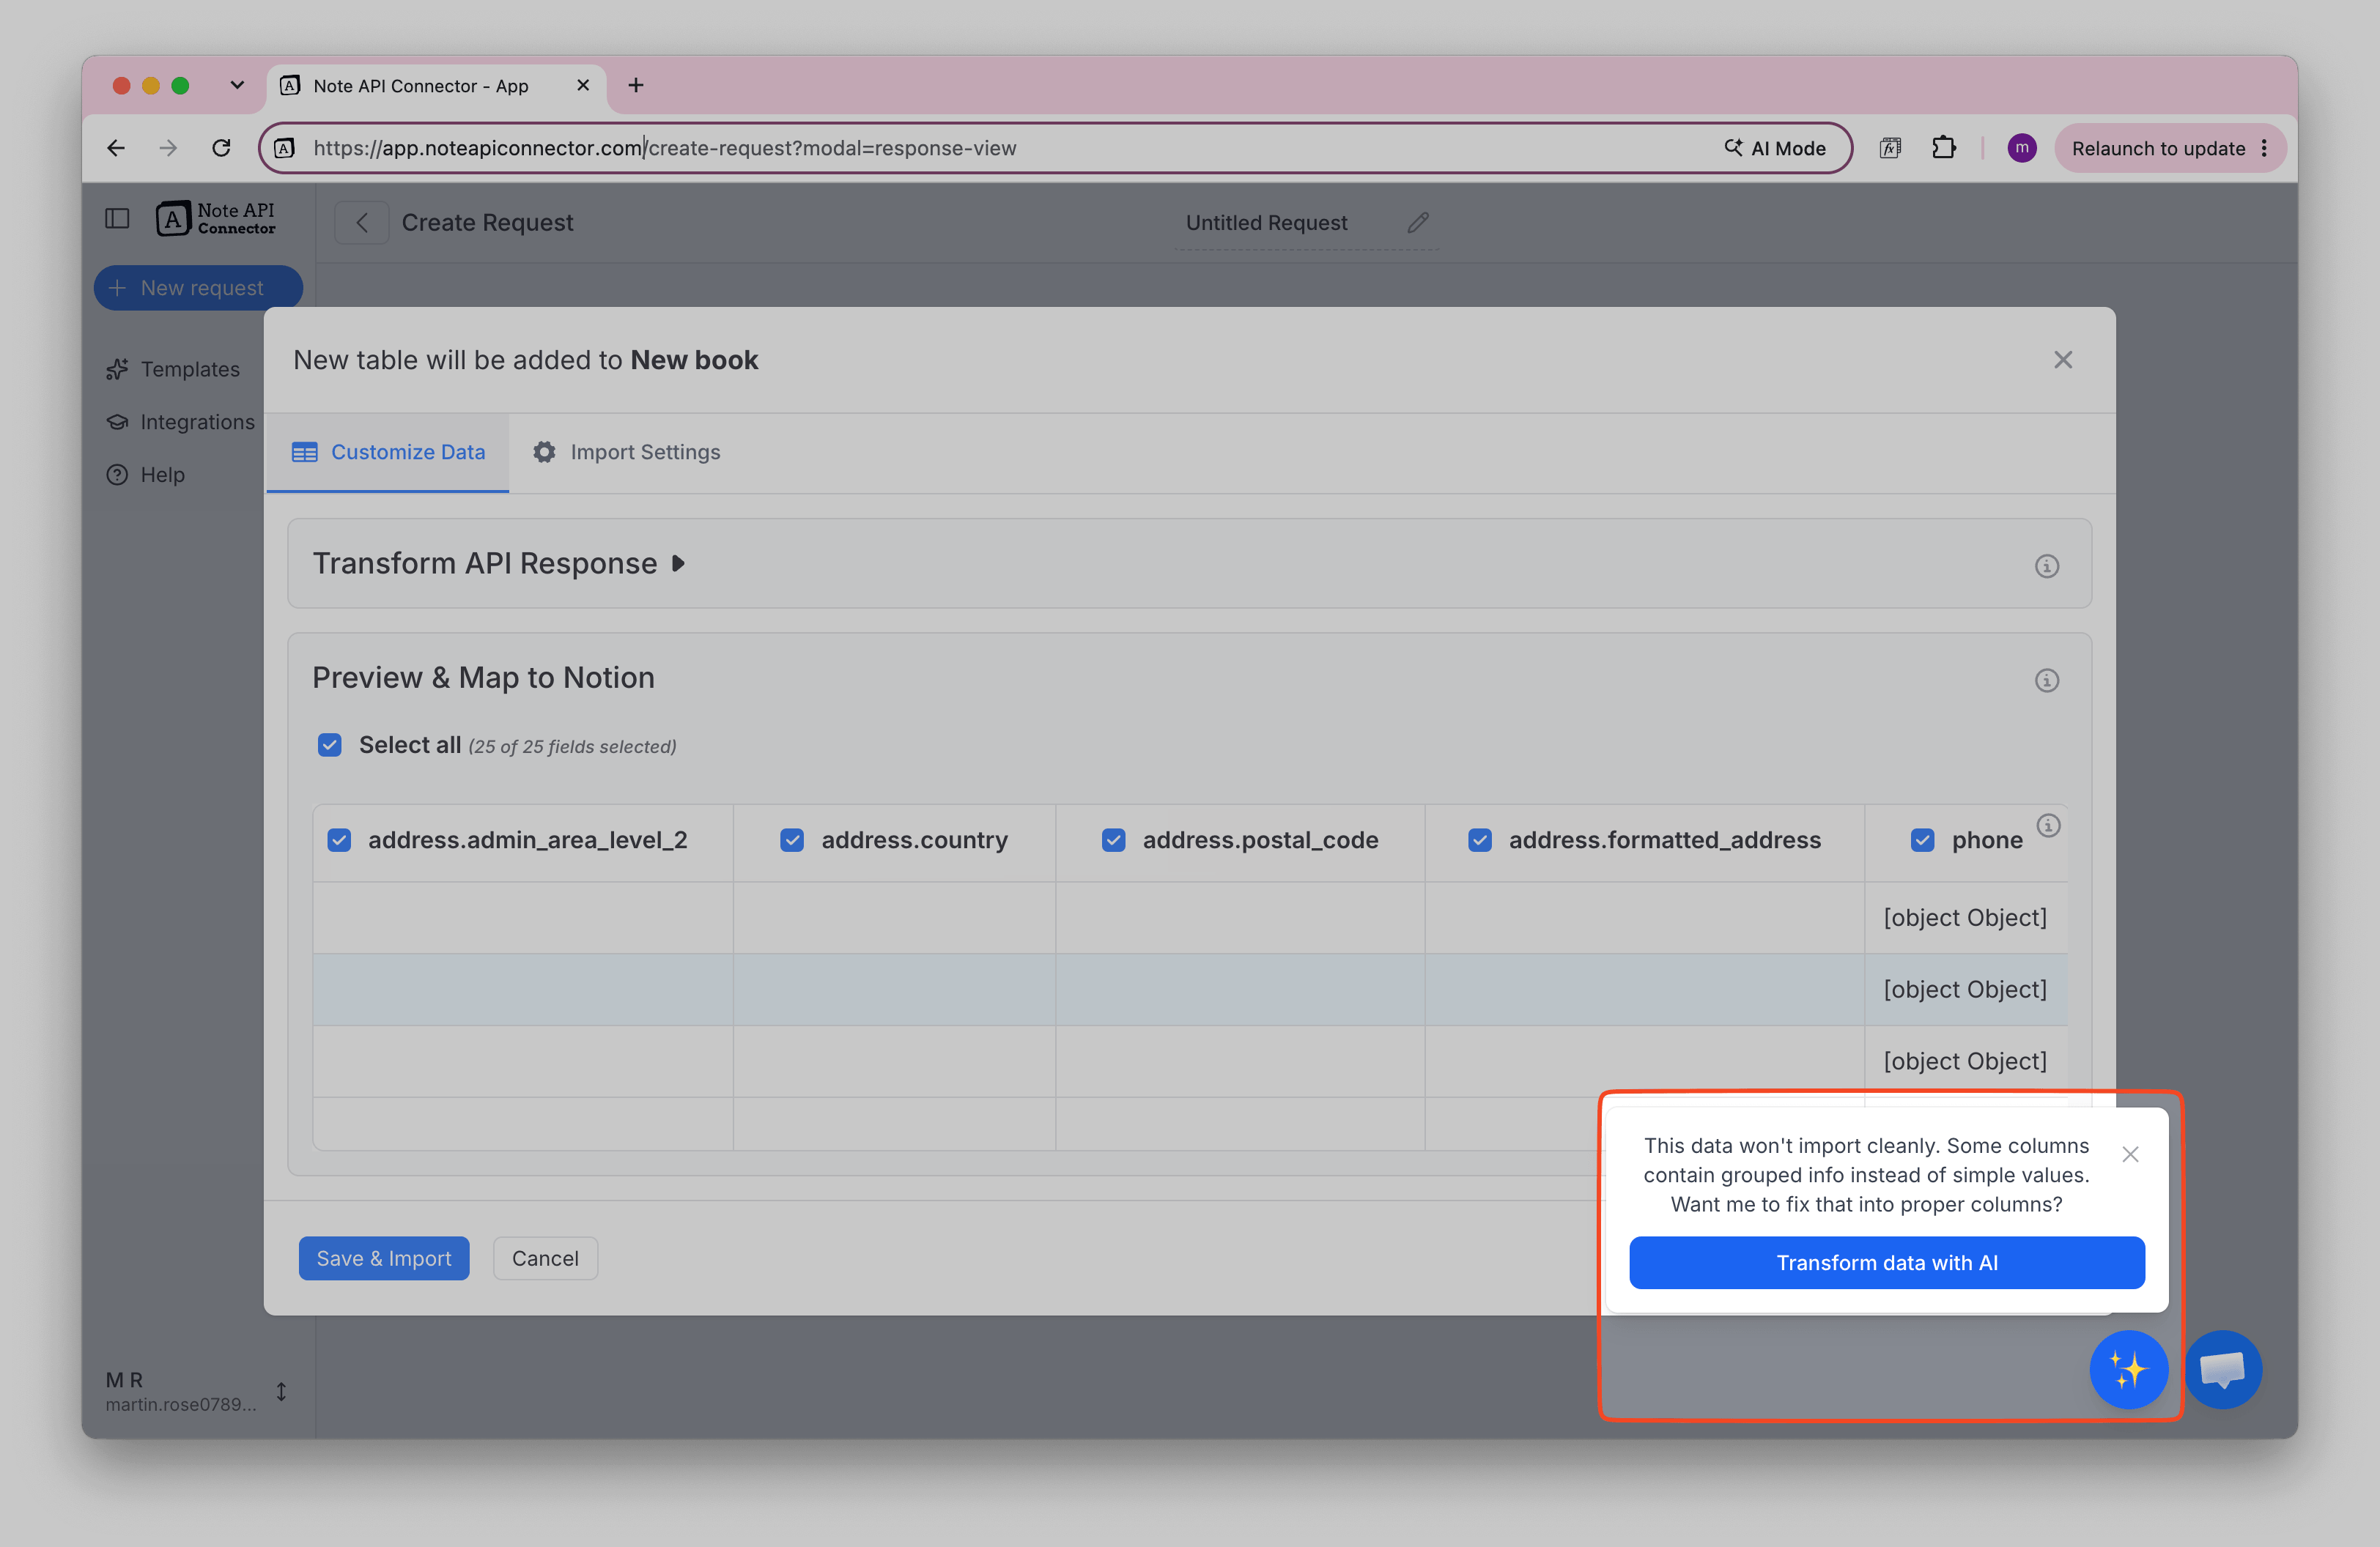
Task: Click the sparkle AI assistant button
Action: [2128, 1369]
